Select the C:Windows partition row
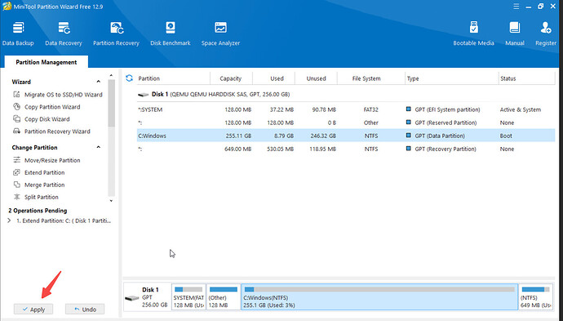The width and height of the screenshot is (563, 321). click(346, 136)
